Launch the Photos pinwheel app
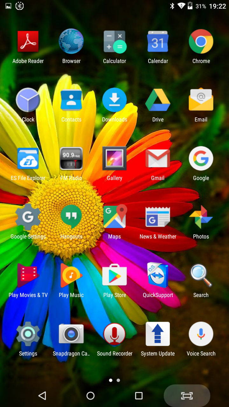This screenshot has width=229, height=407. [201, 217]
